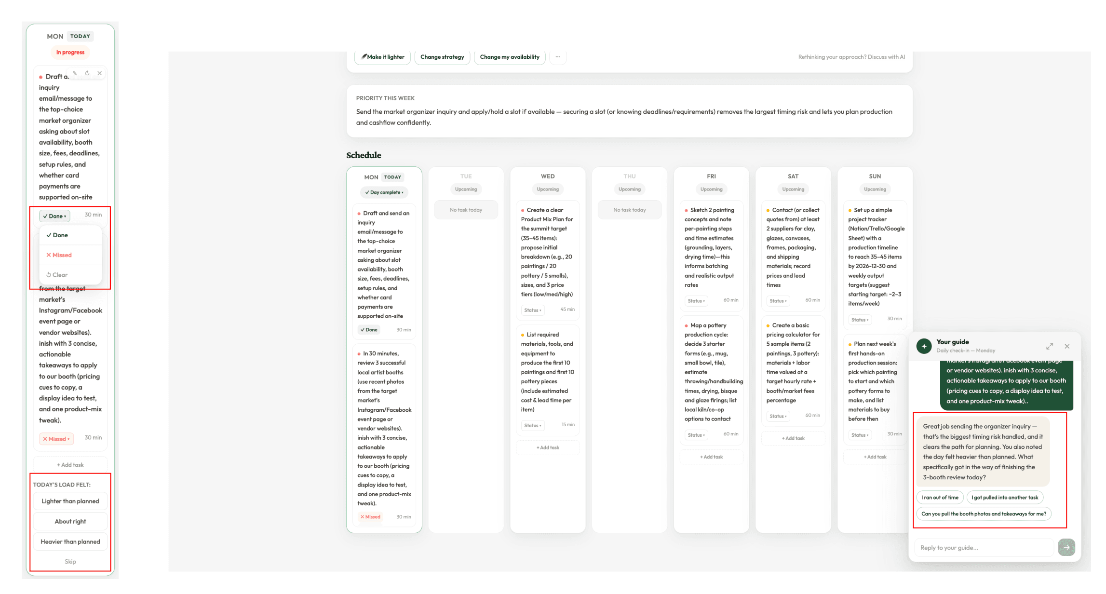This screenshot has height=594, width=1106.
Task: Open Status for Plan next week's session task
Action: (x=860, y=435)
